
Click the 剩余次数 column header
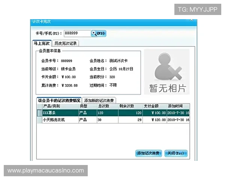tap(130, 106)
